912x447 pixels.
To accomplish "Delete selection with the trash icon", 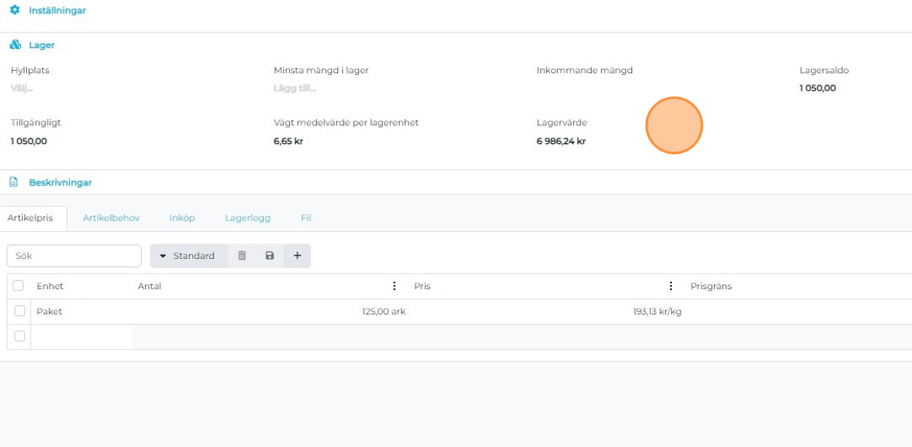I will click(242, 256).
